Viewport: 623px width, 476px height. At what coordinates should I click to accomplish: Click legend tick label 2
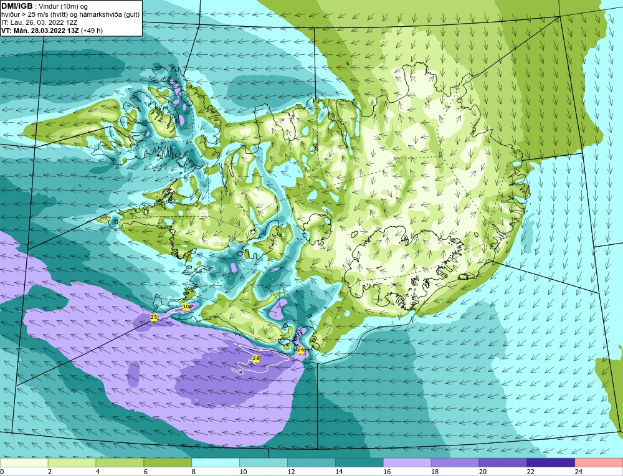click(50, 472)
